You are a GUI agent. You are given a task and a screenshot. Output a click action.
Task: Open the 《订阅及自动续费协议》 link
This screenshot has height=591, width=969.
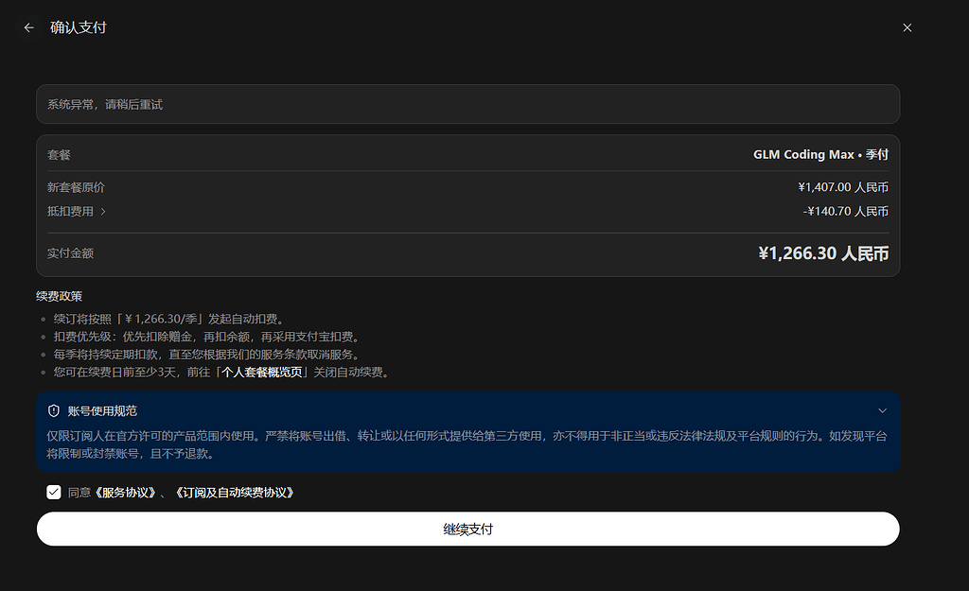pos(235,493)
